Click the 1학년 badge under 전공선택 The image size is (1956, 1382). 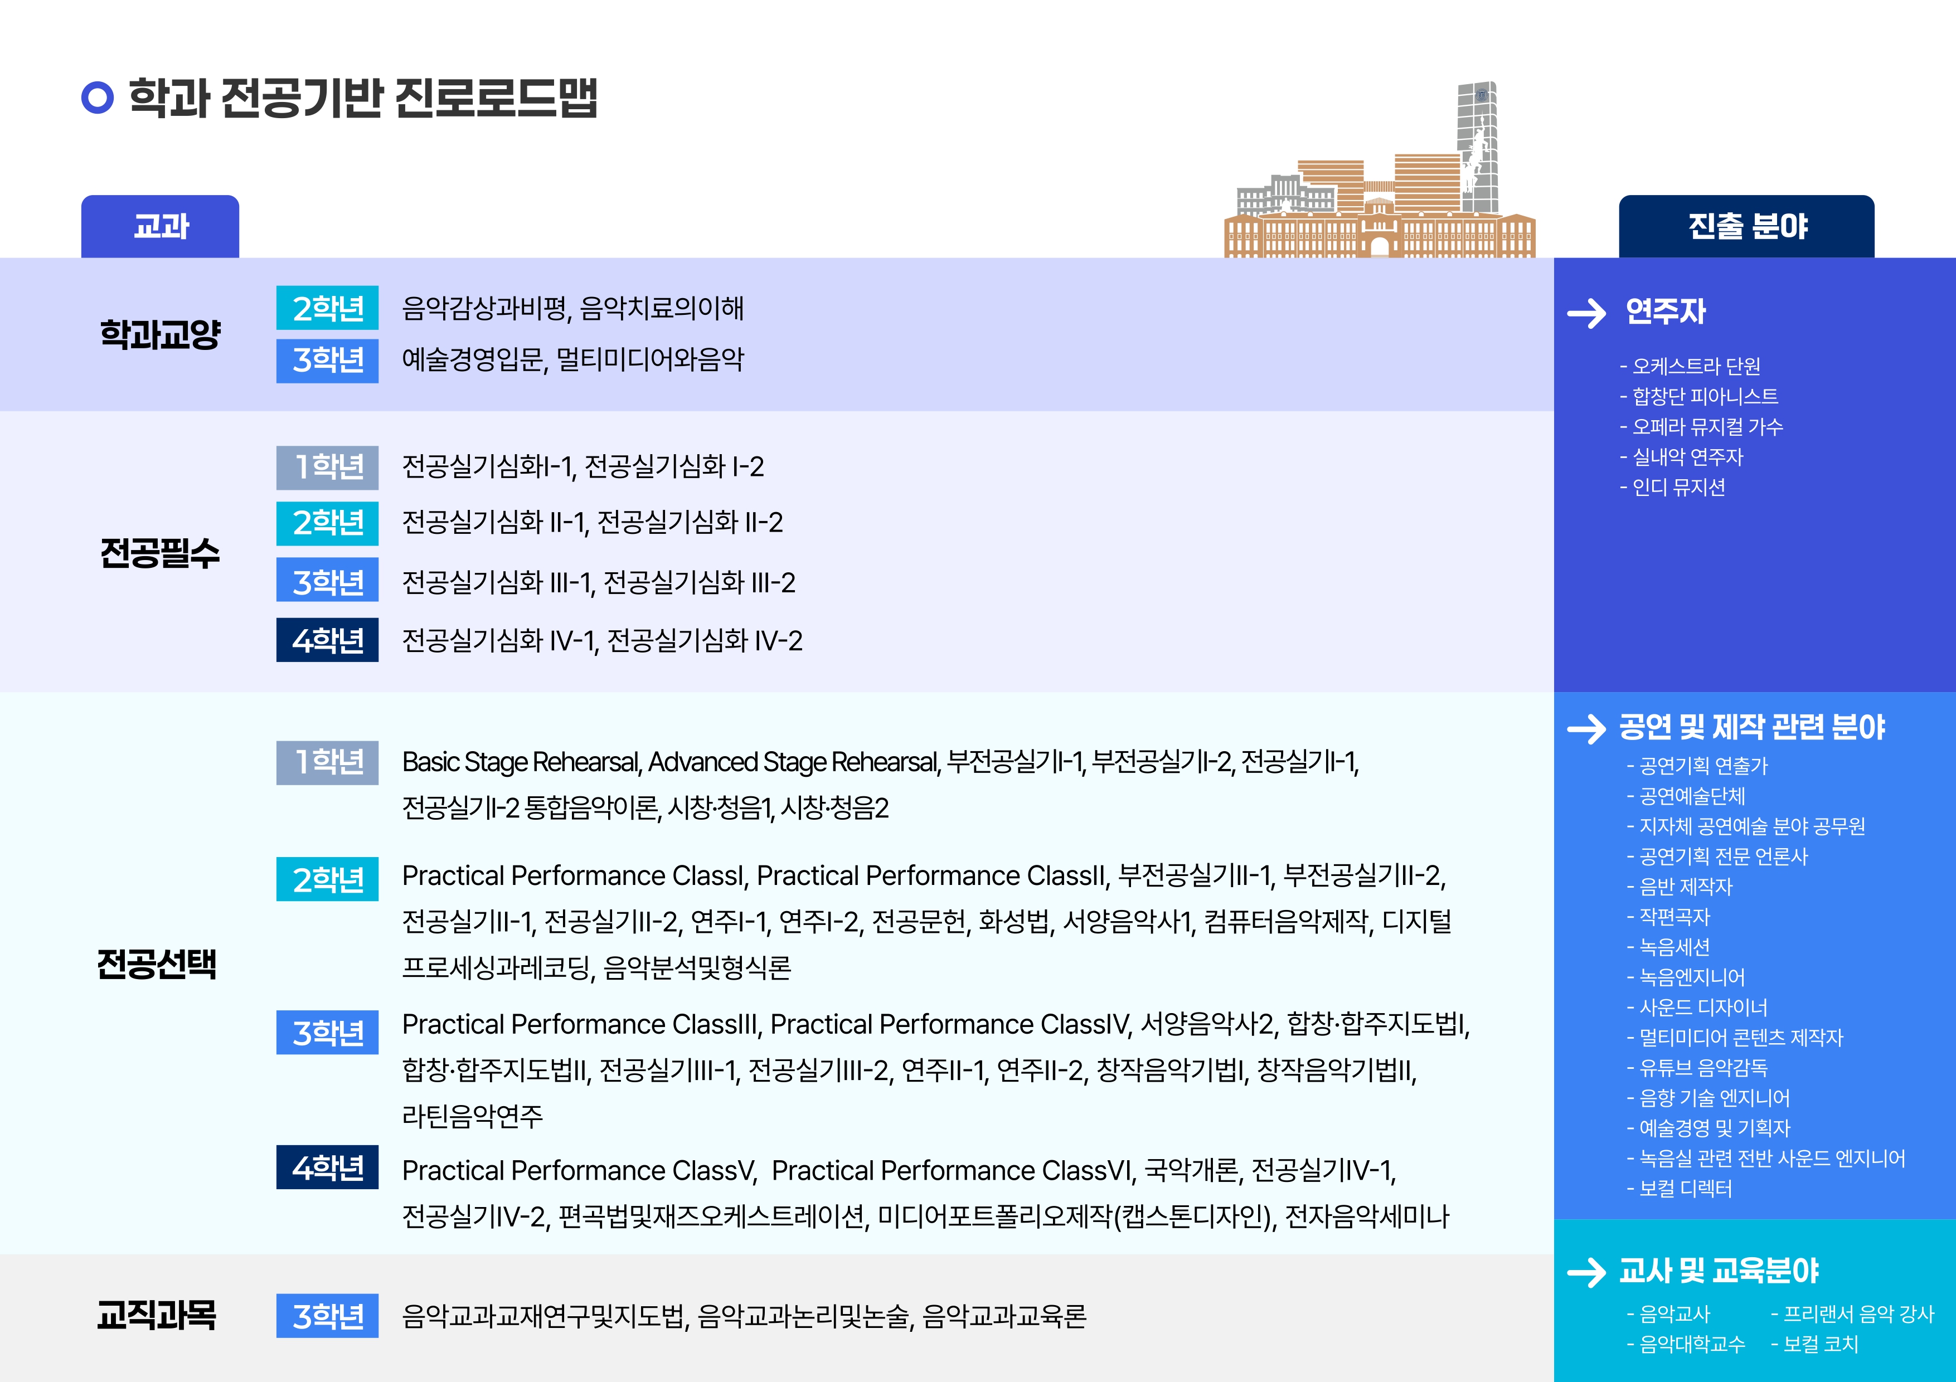pyautogui.click(x=327, y=762)
